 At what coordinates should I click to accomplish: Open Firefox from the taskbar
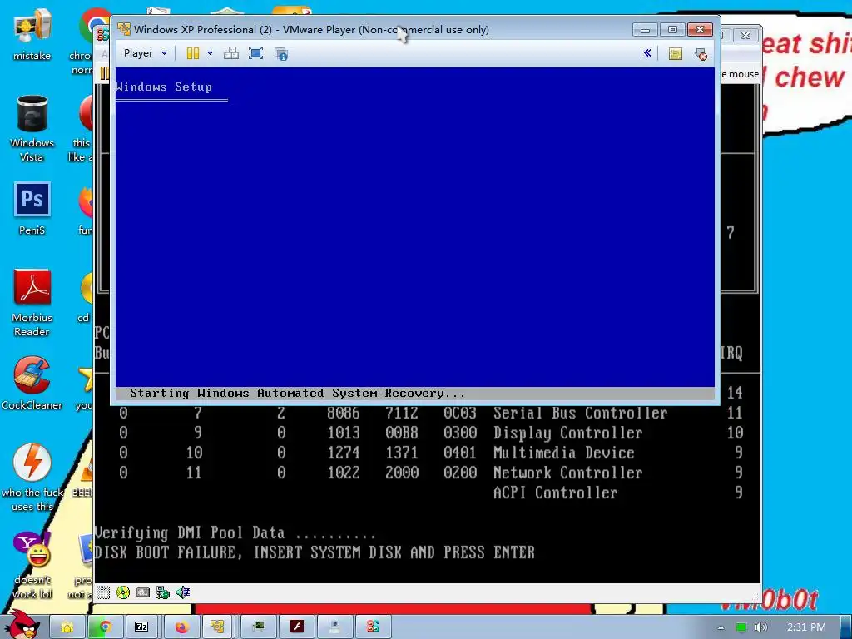181,627
